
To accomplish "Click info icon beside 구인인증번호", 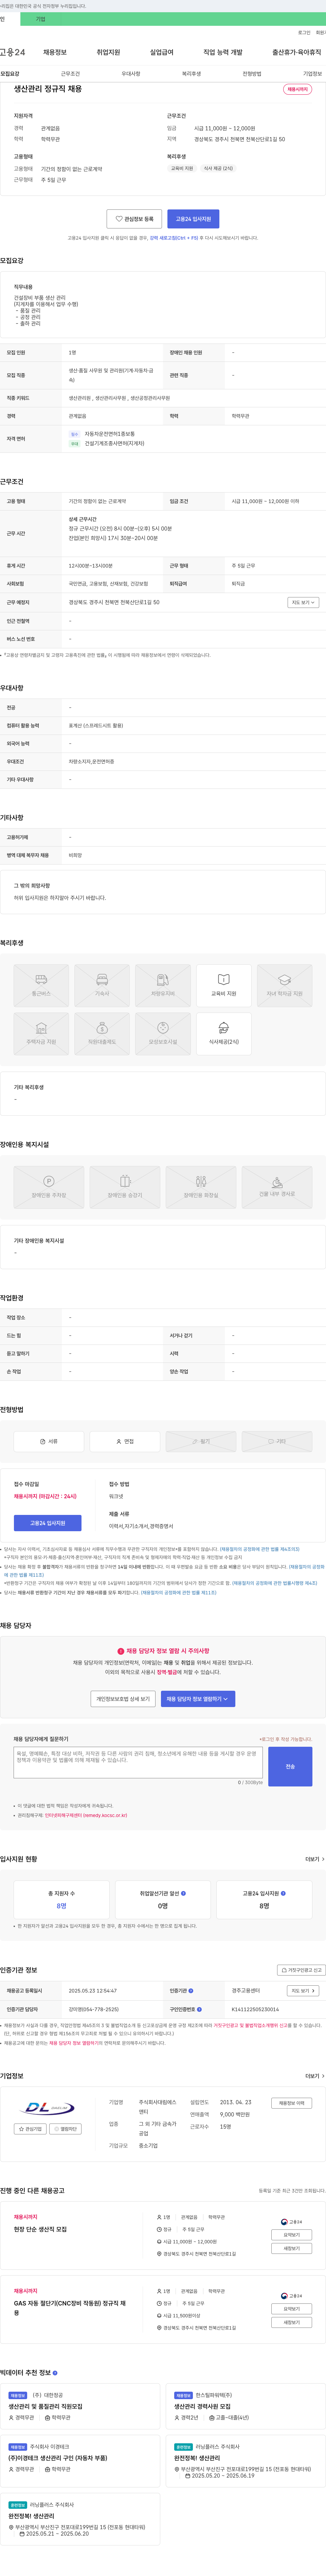I will pos(199,2009).
